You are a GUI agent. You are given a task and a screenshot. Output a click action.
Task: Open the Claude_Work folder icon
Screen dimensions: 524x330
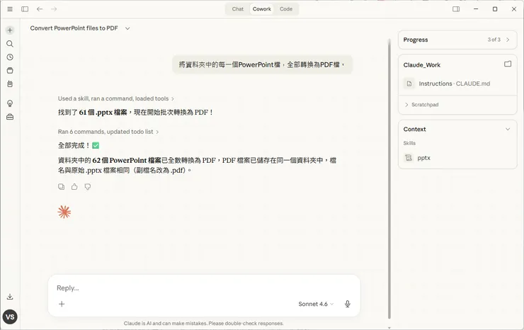(508, 64)
